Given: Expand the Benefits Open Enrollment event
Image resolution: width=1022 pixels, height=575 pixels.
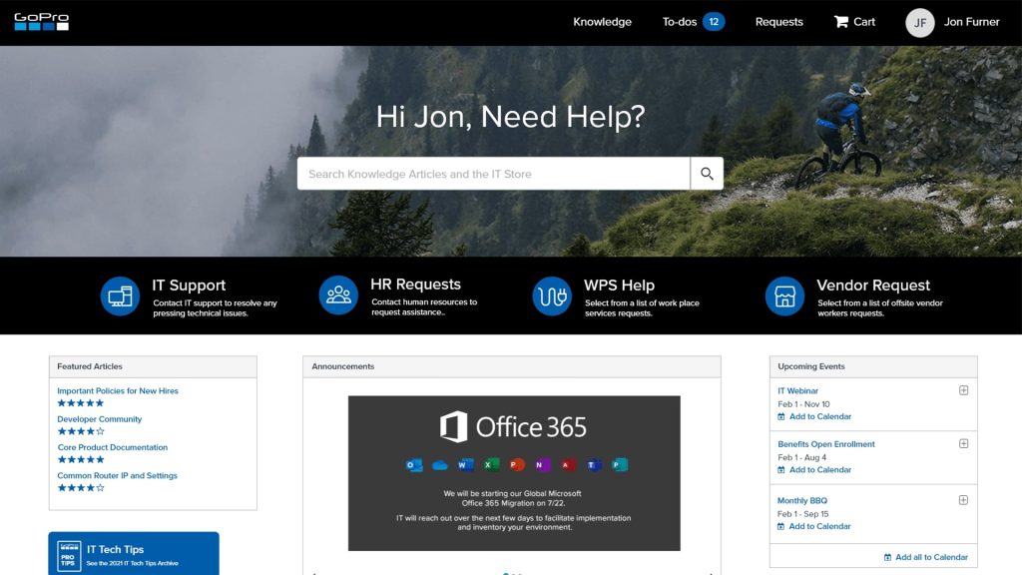Looking at the screenshot, I should [963, 443].
